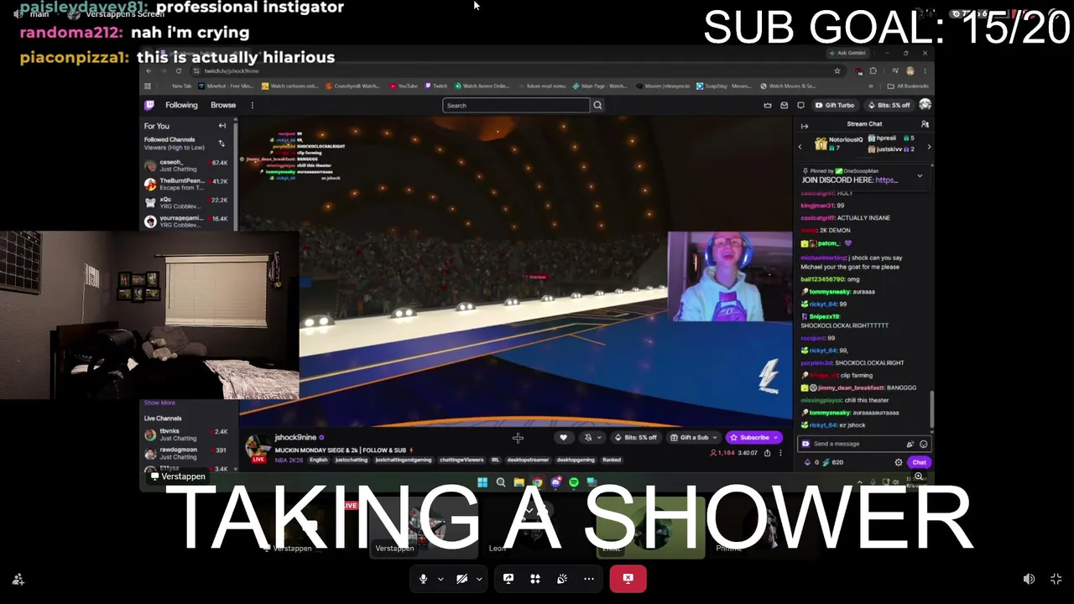
Task: Click the purple Subscribe button
Action: tap(753, 437)
